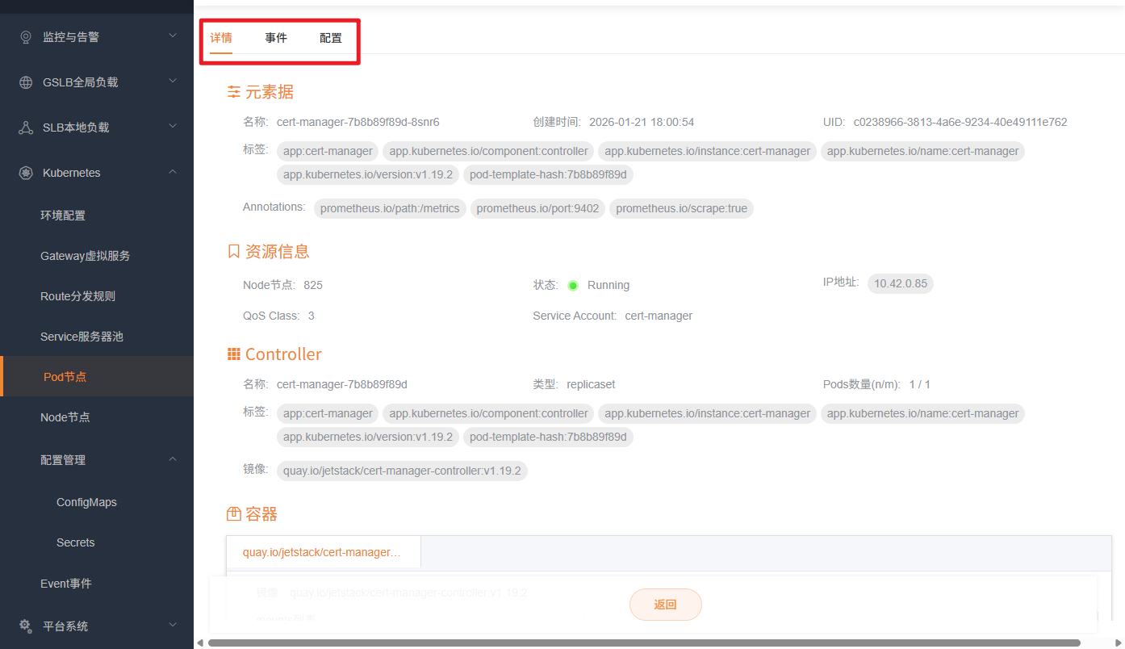Click the SLB本地负载 sidebar icon
Image resolution: width=1125 pixels, height=649 pixels.
pos(25,127)
